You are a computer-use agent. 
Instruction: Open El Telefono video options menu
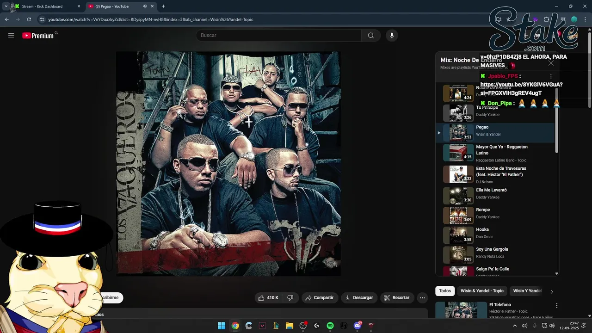557,306
